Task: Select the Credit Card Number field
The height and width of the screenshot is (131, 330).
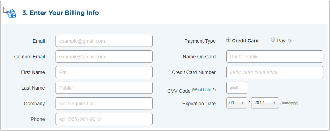Action: click(274, 72)
